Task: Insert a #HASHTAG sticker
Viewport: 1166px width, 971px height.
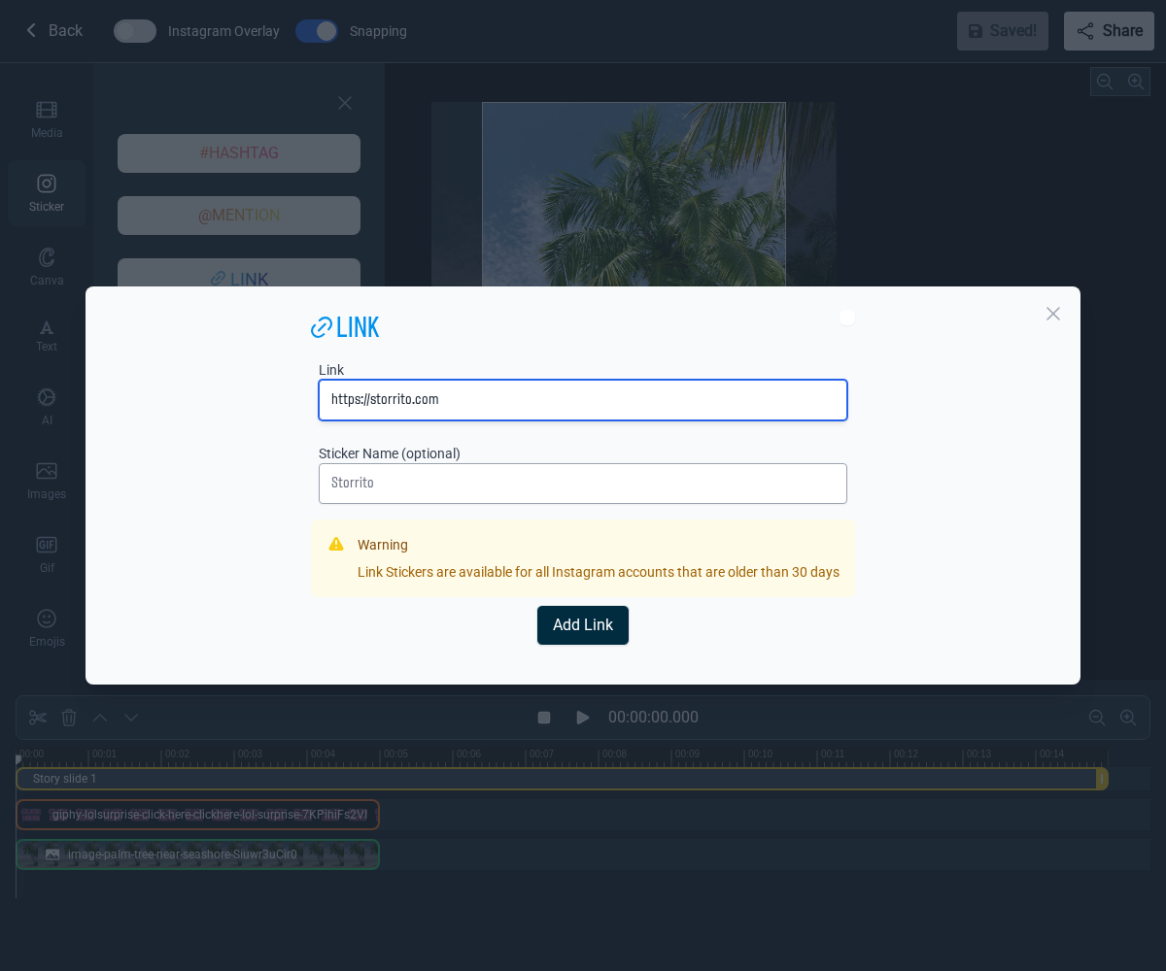Action: point(238,153)
